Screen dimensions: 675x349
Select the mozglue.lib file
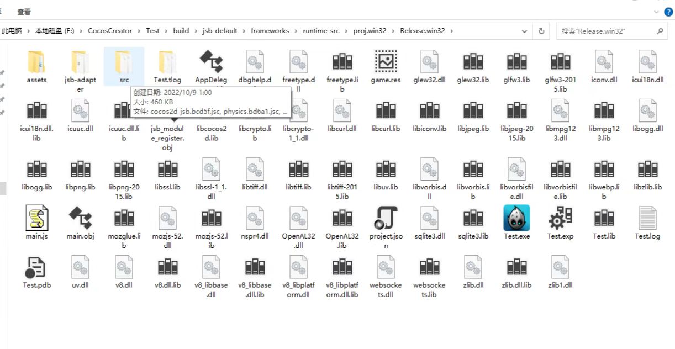124,228
